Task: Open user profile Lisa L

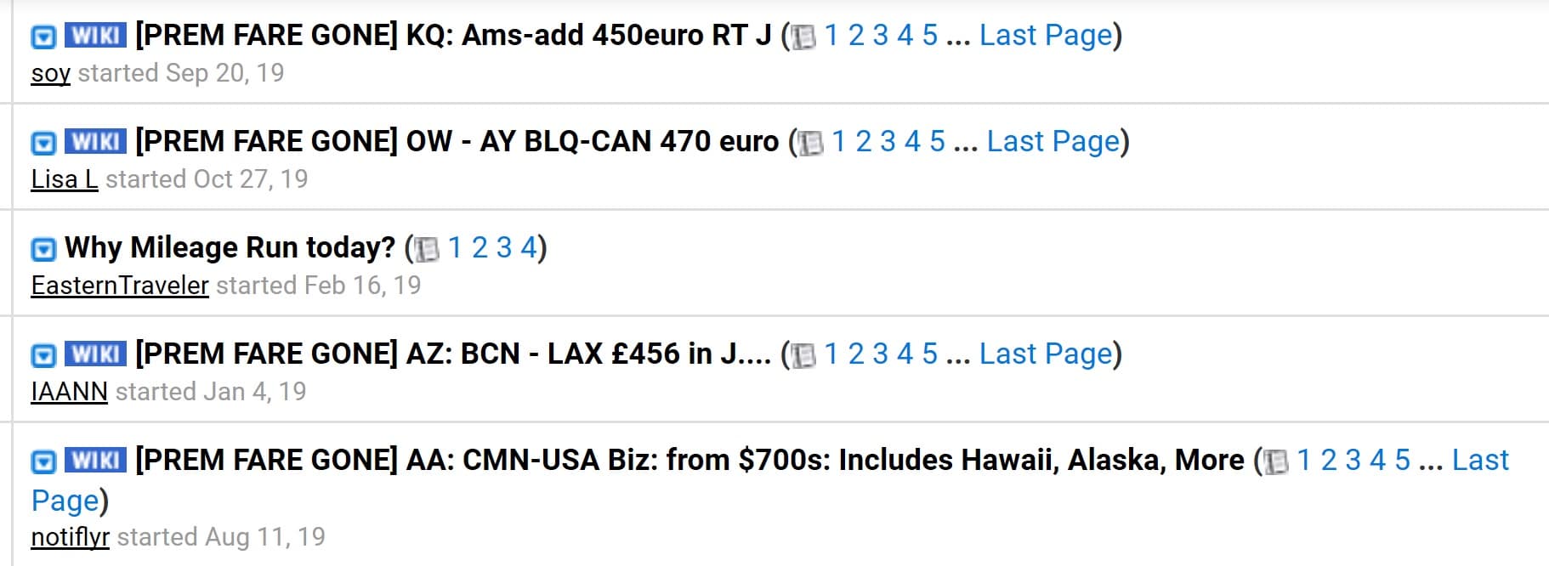Action: pyautogui.click(x=65, y=179)
